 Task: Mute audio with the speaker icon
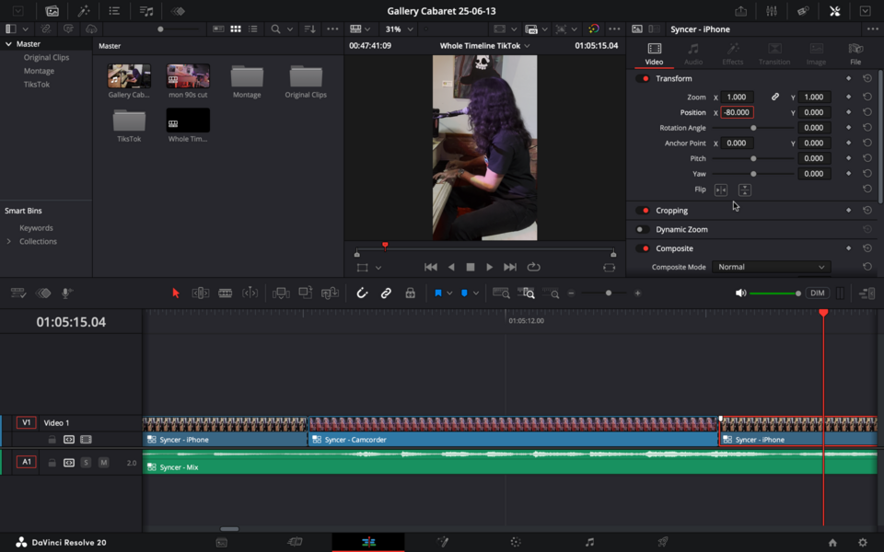coord(740,293)
